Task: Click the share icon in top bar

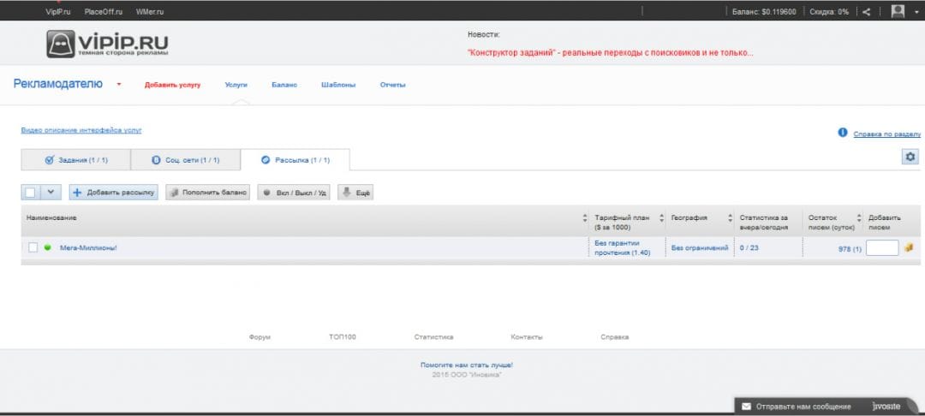Action: pos(866,11)
